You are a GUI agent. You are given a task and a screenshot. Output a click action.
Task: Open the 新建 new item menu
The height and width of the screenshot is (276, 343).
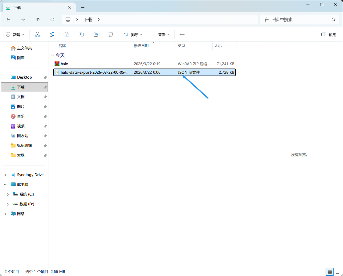[15, 35]
